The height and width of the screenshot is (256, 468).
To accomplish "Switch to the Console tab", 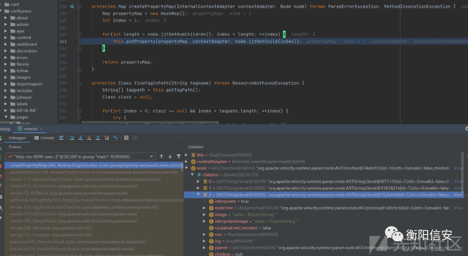I will (x=44, y=138).
